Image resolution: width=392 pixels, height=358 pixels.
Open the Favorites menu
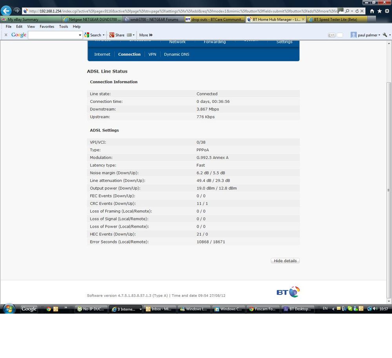(47, 27)
